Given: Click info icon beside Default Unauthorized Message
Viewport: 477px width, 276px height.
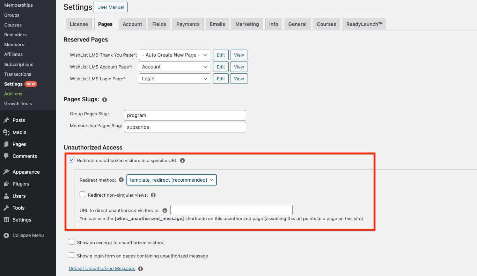Looking at the screenshot, I should (140, 269).
